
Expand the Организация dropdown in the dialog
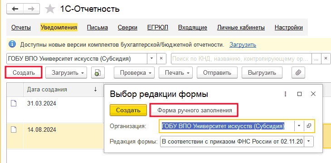click(299, 126)
